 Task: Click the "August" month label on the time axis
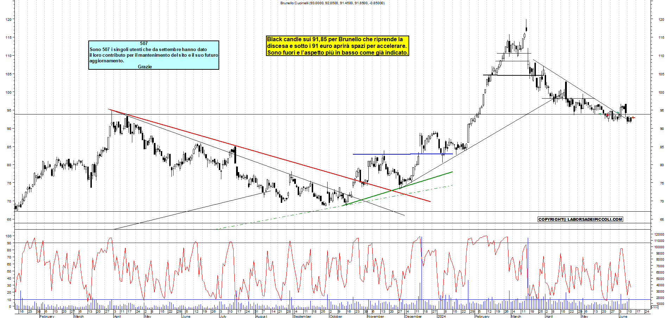click(x=261, y=316)
